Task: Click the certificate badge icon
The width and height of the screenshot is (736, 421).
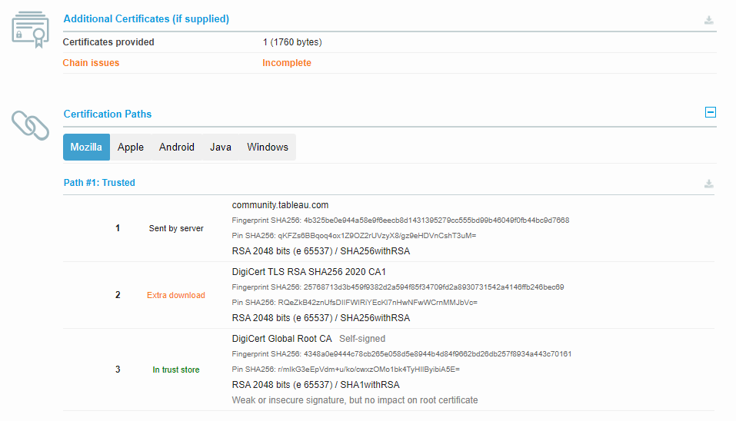Action: [31, 29]
